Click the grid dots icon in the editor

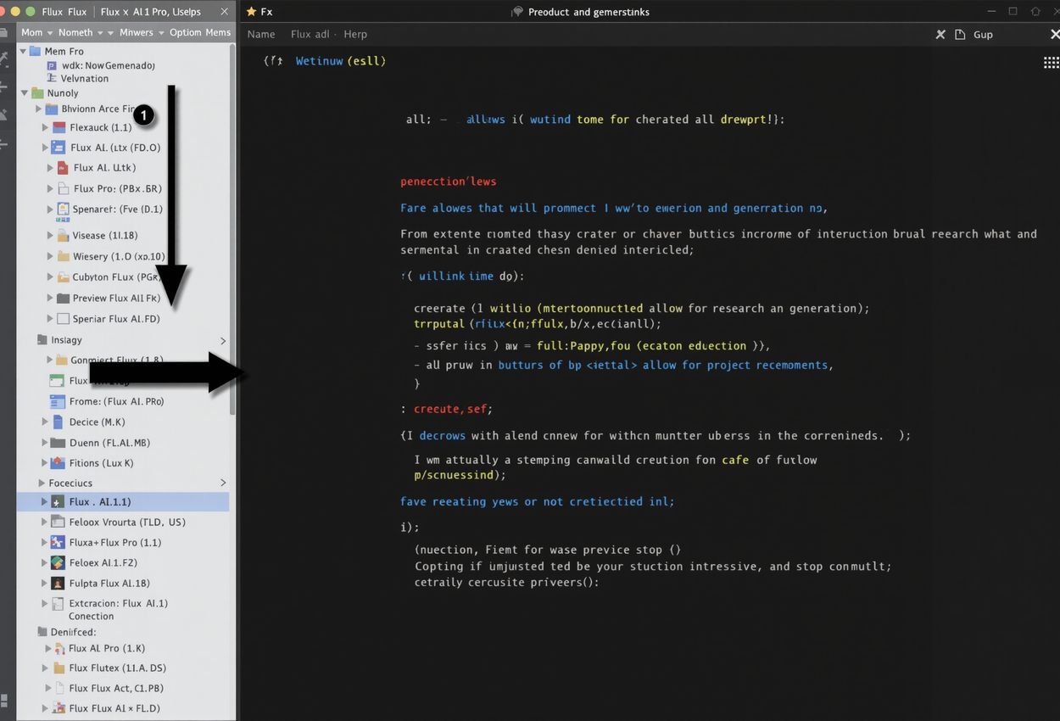pyautogui.click(x=1050, y=63)
